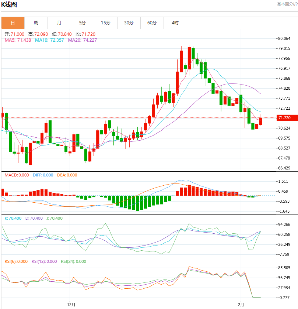
Task: Click the K线图 title heading
Action: pyautogui.click(x=9, y=5)
